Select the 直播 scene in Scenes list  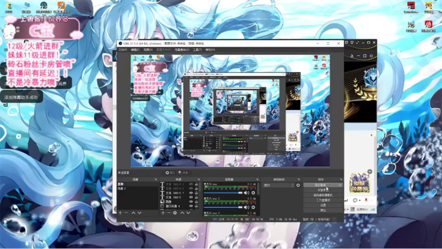(138, 184)
